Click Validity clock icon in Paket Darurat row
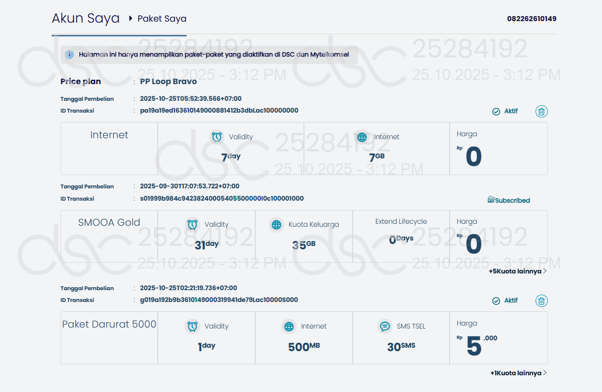The height and width of the screenshot is (392, 602). point(192,326)
